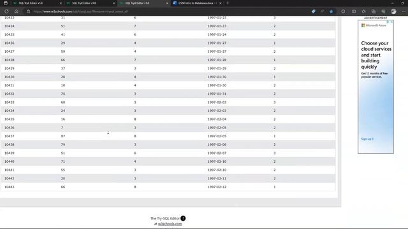Click customer ID 87 in row 10437

[63, 136]
